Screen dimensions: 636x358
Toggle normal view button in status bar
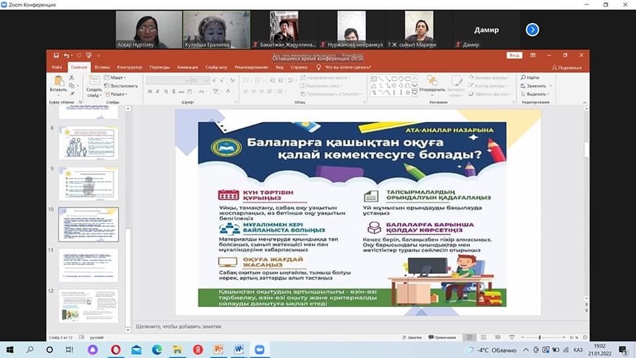coord(470,337)
